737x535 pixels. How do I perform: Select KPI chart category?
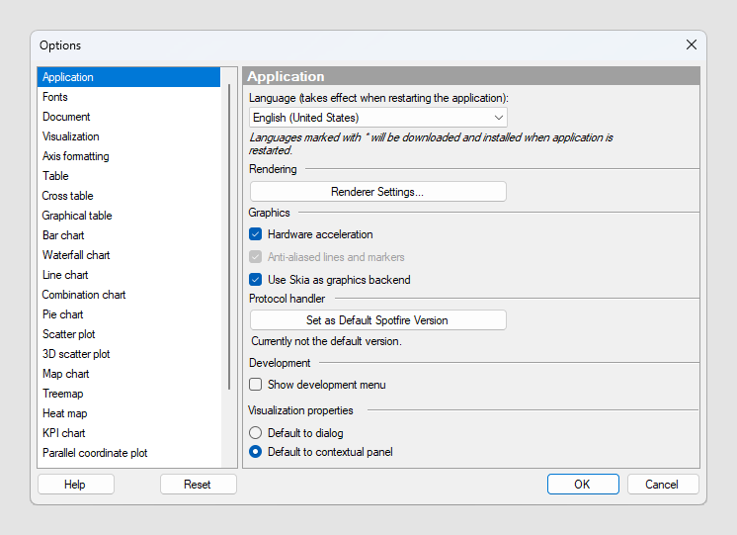coord(63,433)
